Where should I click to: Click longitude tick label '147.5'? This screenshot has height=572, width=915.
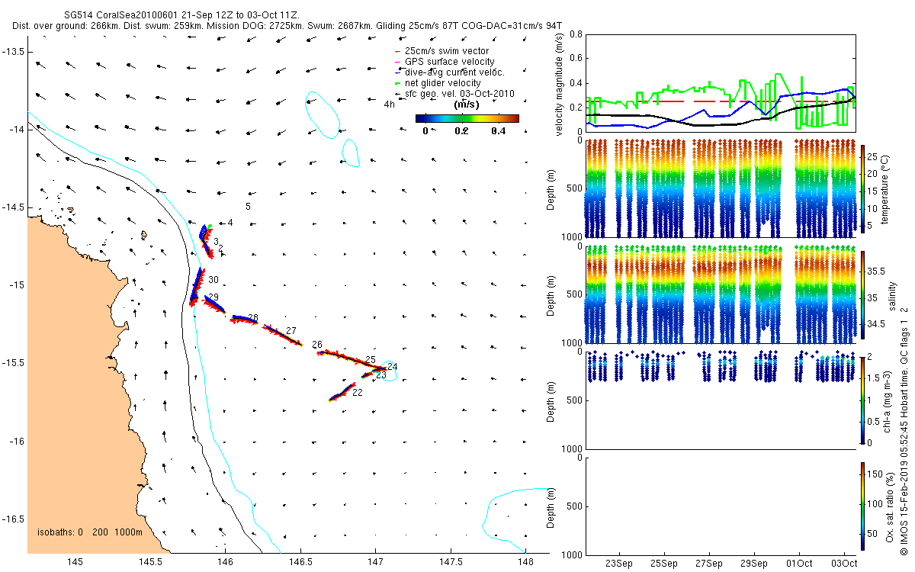450,562
